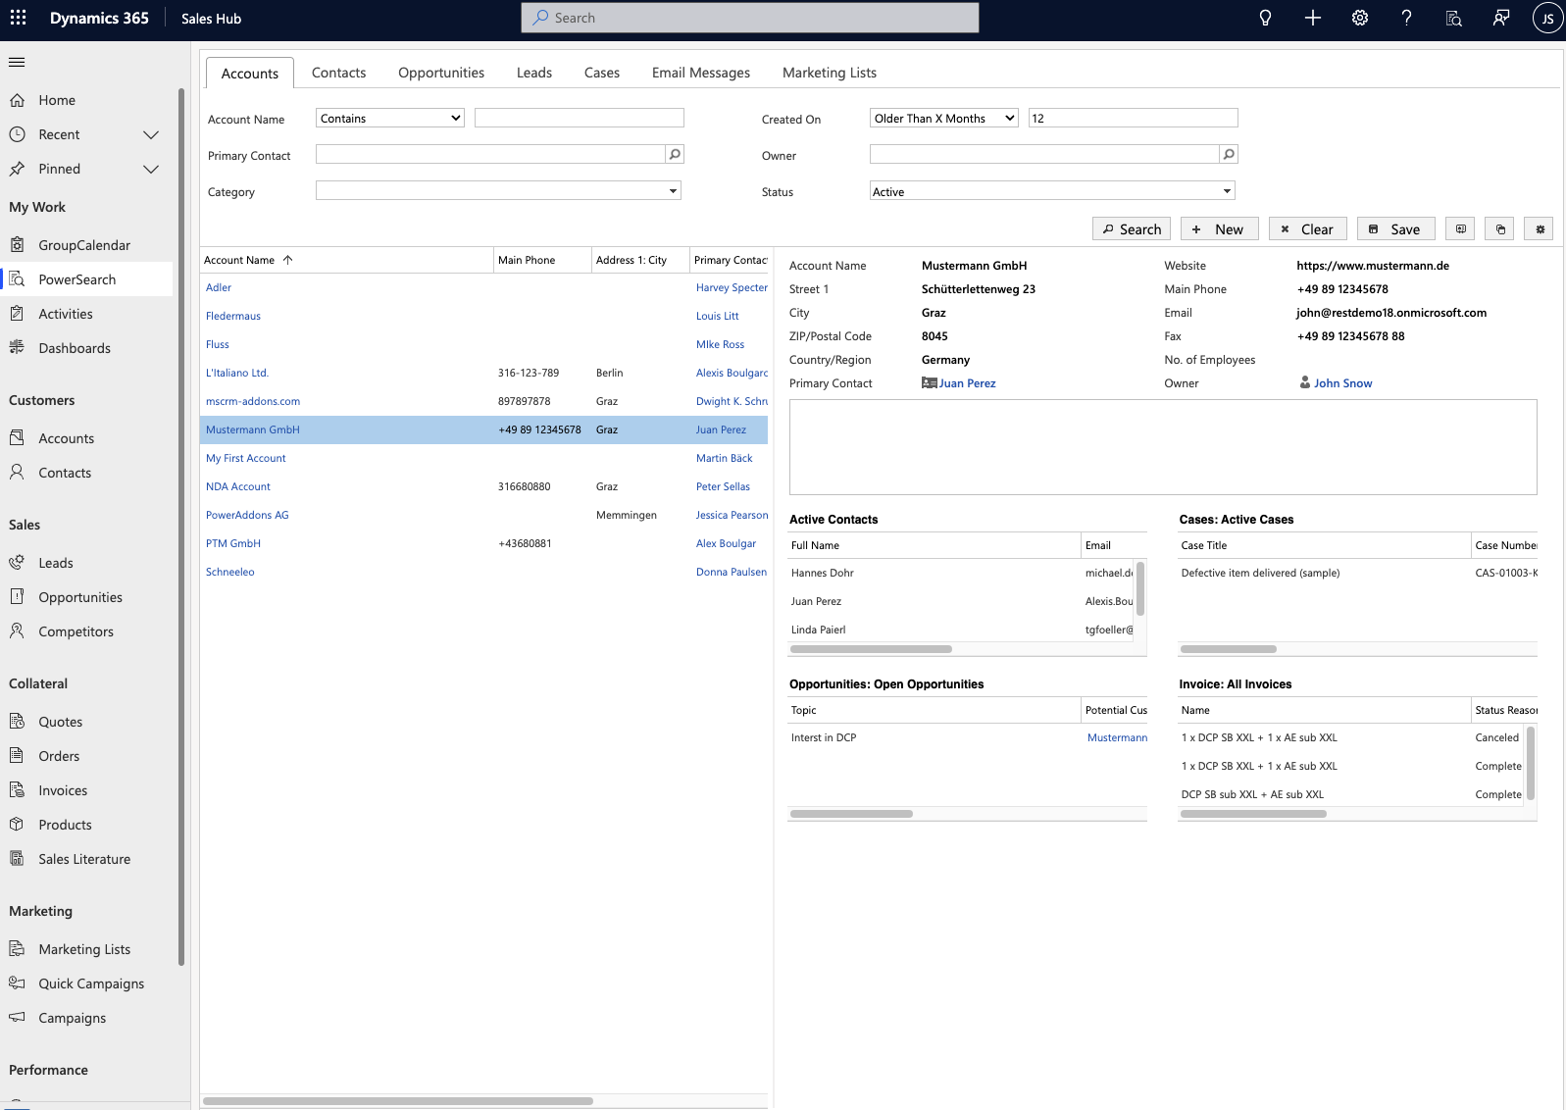
Task: Open Sales Literature in sidebar
Action: [x=84, y=859]
